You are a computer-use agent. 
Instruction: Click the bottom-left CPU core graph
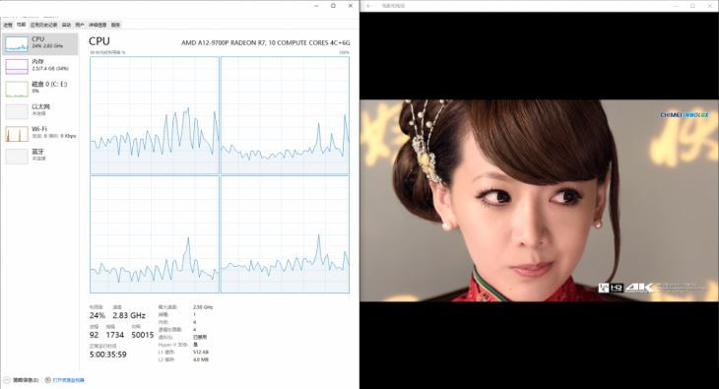coord(155,234)
